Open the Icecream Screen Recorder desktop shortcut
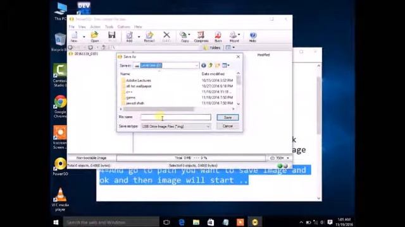The width and height of the screenshot is (405, 227). pyautogui.click(x=60, y=137)
